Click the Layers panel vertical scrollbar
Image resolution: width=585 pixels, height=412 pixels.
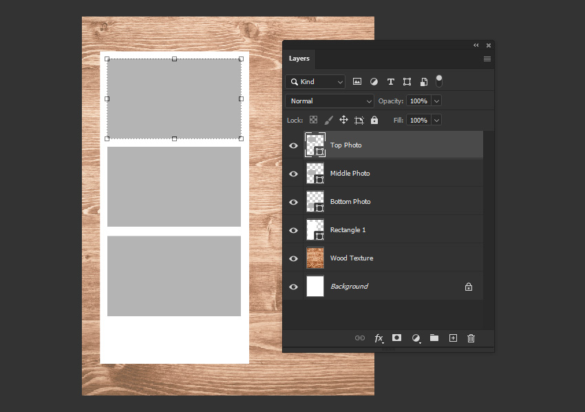(489, 229)
